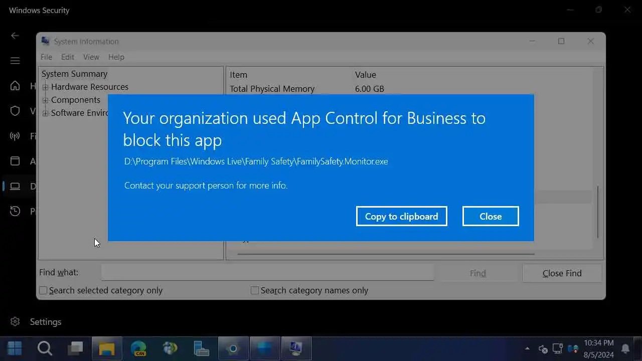The height and width of the screenshot is (361, 642).
Task: Switch to Windows Security taskbar icon
Action: tap(264, 348)
